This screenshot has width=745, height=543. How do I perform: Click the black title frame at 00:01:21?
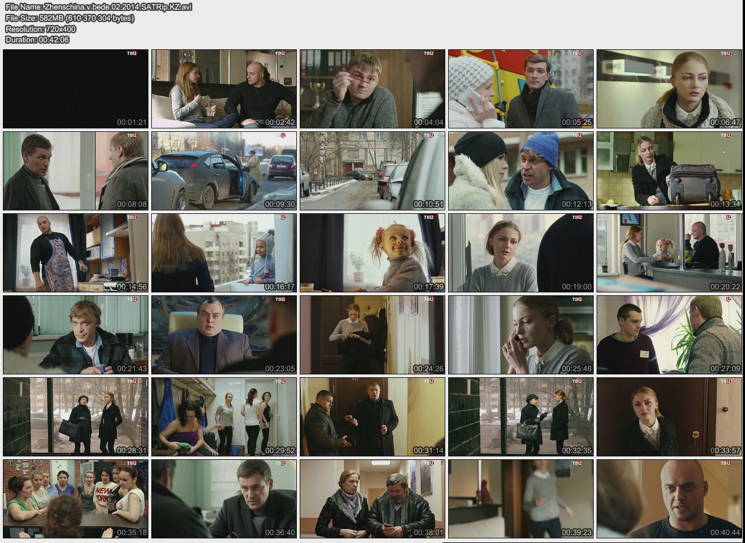click(76, 89)
